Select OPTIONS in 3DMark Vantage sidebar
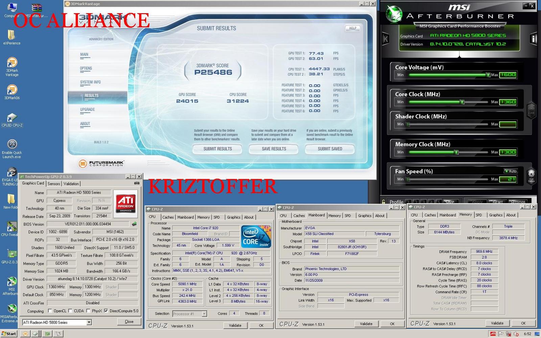541x338 pixels. tap(86, 68)
